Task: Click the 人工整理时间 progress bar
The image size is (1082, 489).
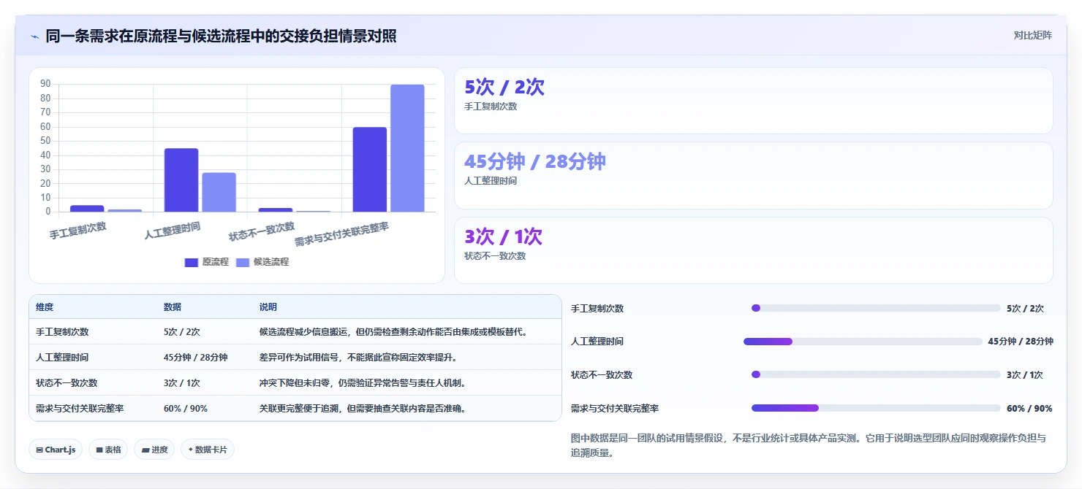Action: coord(863,342)
